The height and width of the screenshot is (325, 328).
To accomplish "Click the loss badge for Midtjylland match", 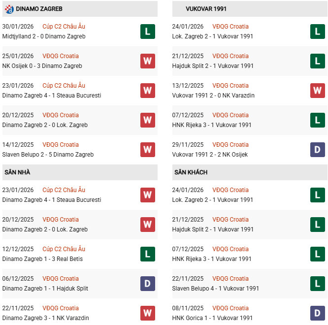I will coord(148,32).
